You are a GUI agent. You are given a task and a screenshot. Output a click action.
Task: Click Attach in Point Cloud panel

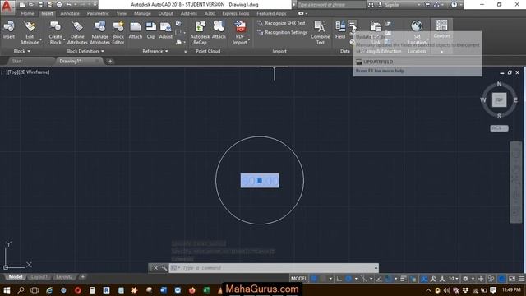pyautogui.click(x=219, y=30)
